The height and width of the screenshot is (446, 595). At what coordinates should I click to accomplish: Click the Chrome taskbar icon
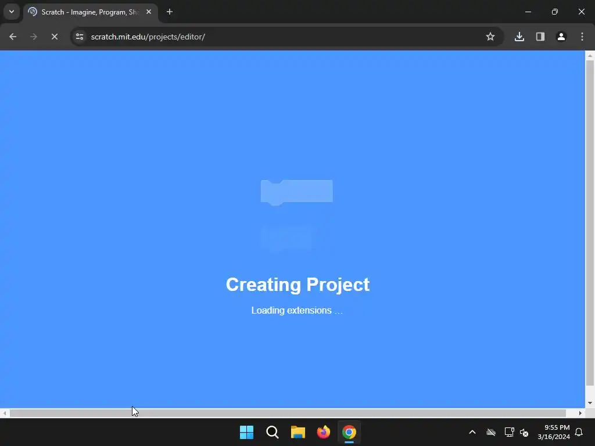point(349,432)
